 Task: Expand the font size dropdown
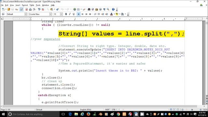point(61,14)
